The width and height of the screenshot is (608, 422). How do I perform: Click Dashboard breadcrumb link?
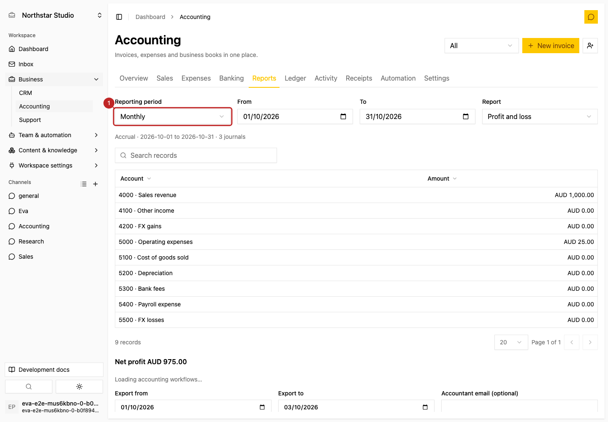click(150, 17)
